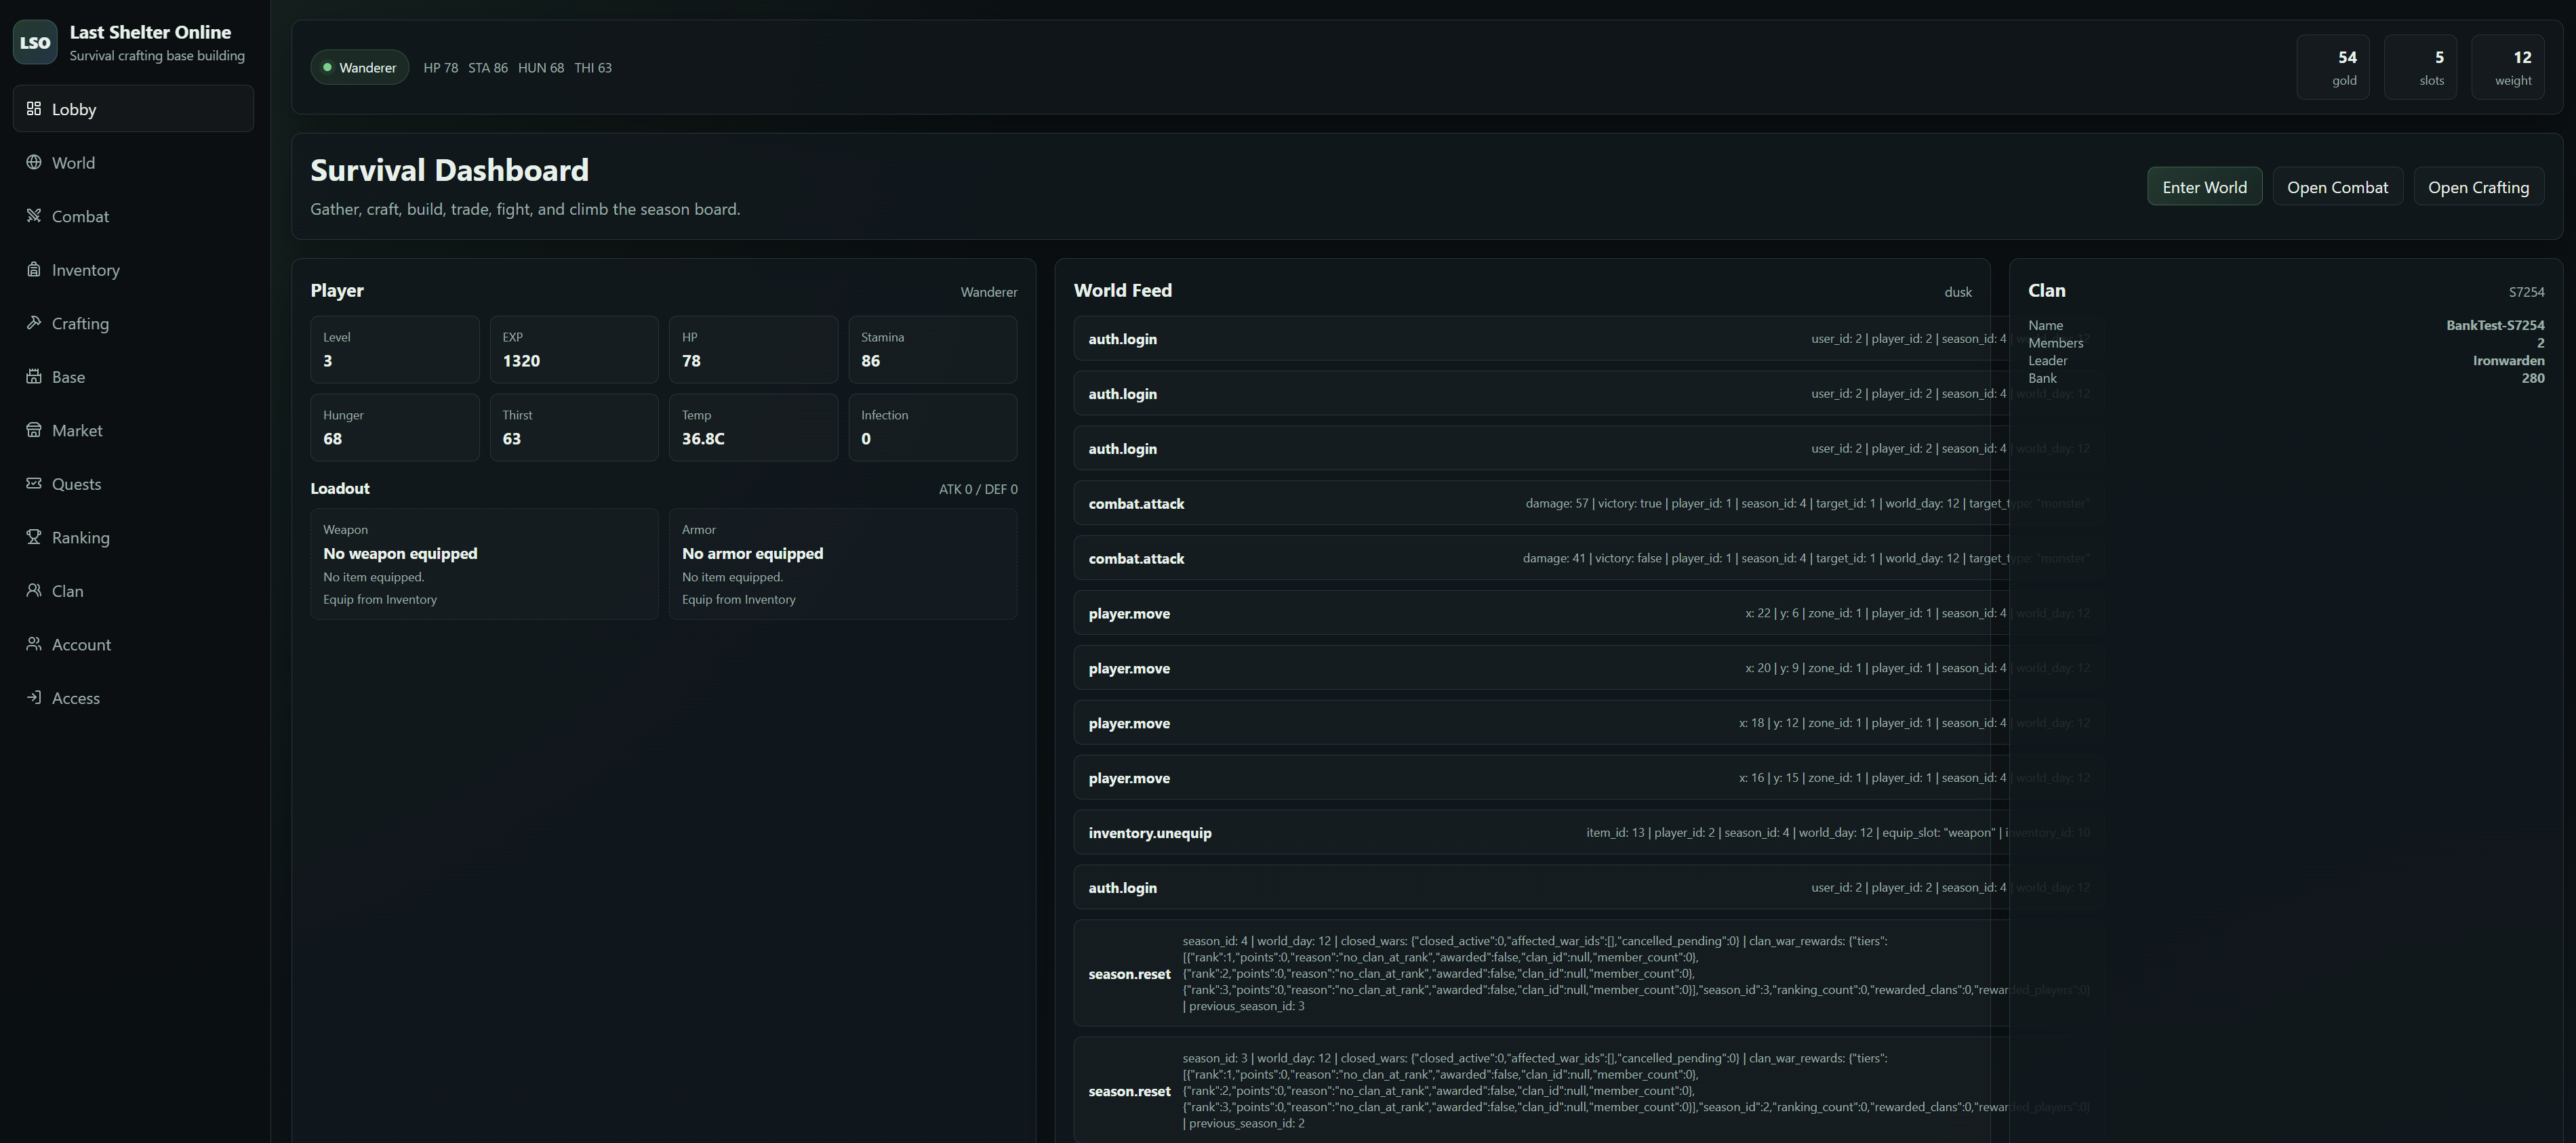Click the EXP 1320 stat card

(574, 350)
